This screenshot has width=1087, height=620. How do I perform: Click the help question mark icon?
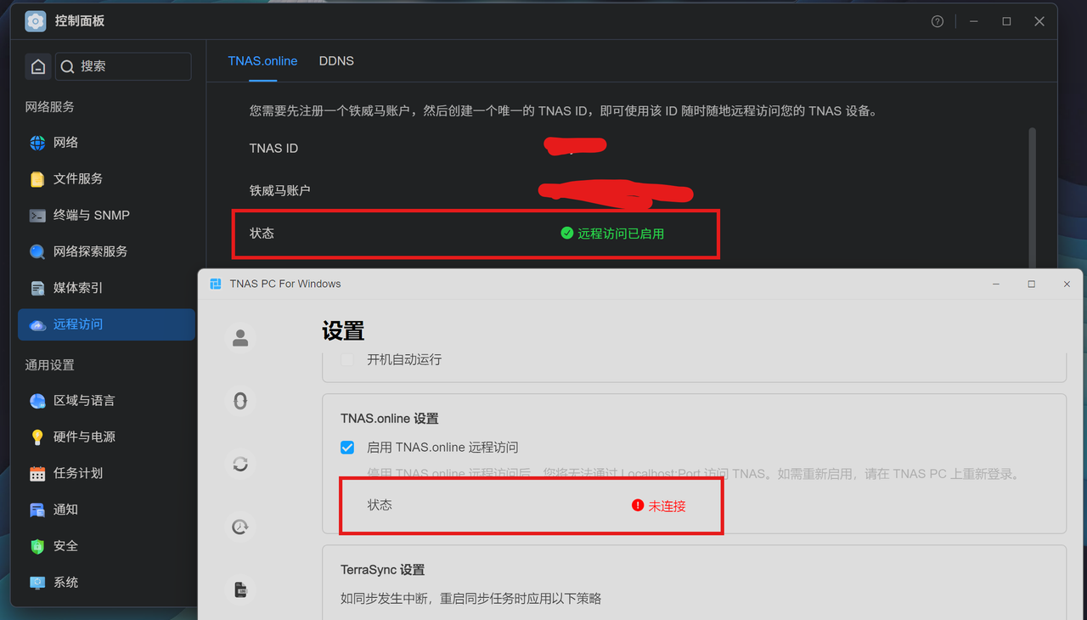coord(938,22)
